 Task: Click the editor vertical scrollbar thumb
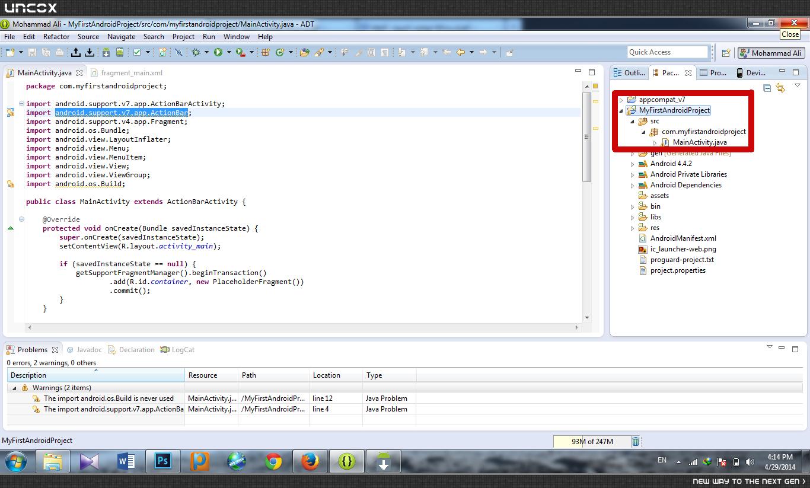[x=587, y=136]
